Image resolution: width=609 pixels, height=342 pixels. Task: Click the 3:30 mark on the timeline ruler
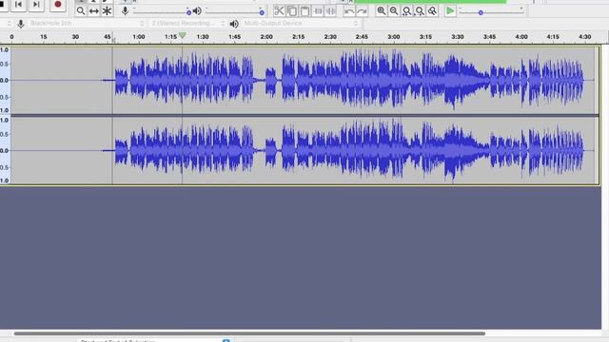coord(458,37)
